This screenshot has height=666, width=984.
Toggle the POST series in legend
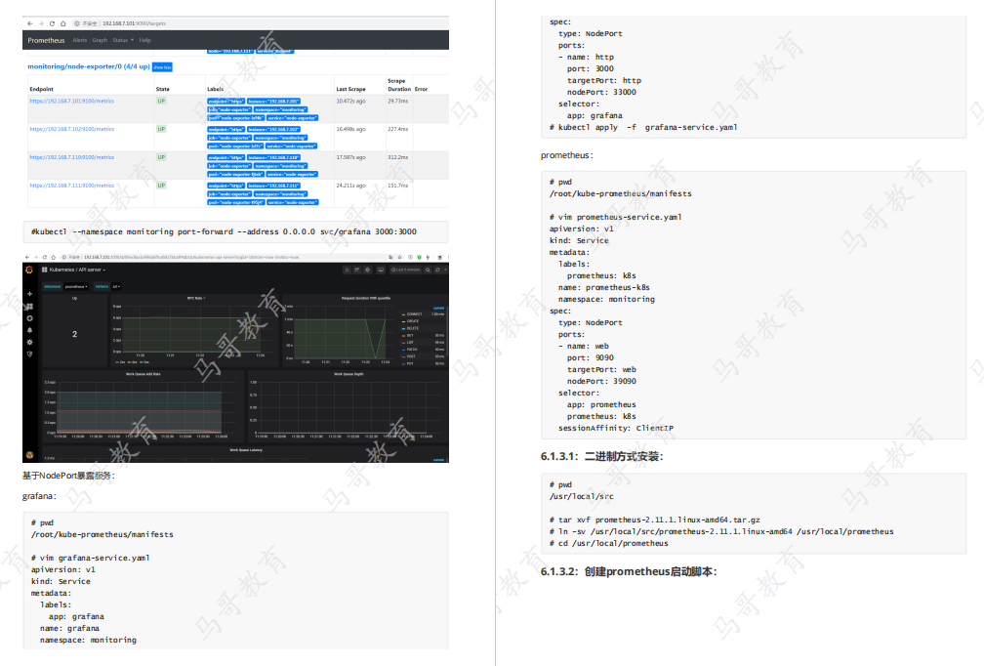(412, 356)
